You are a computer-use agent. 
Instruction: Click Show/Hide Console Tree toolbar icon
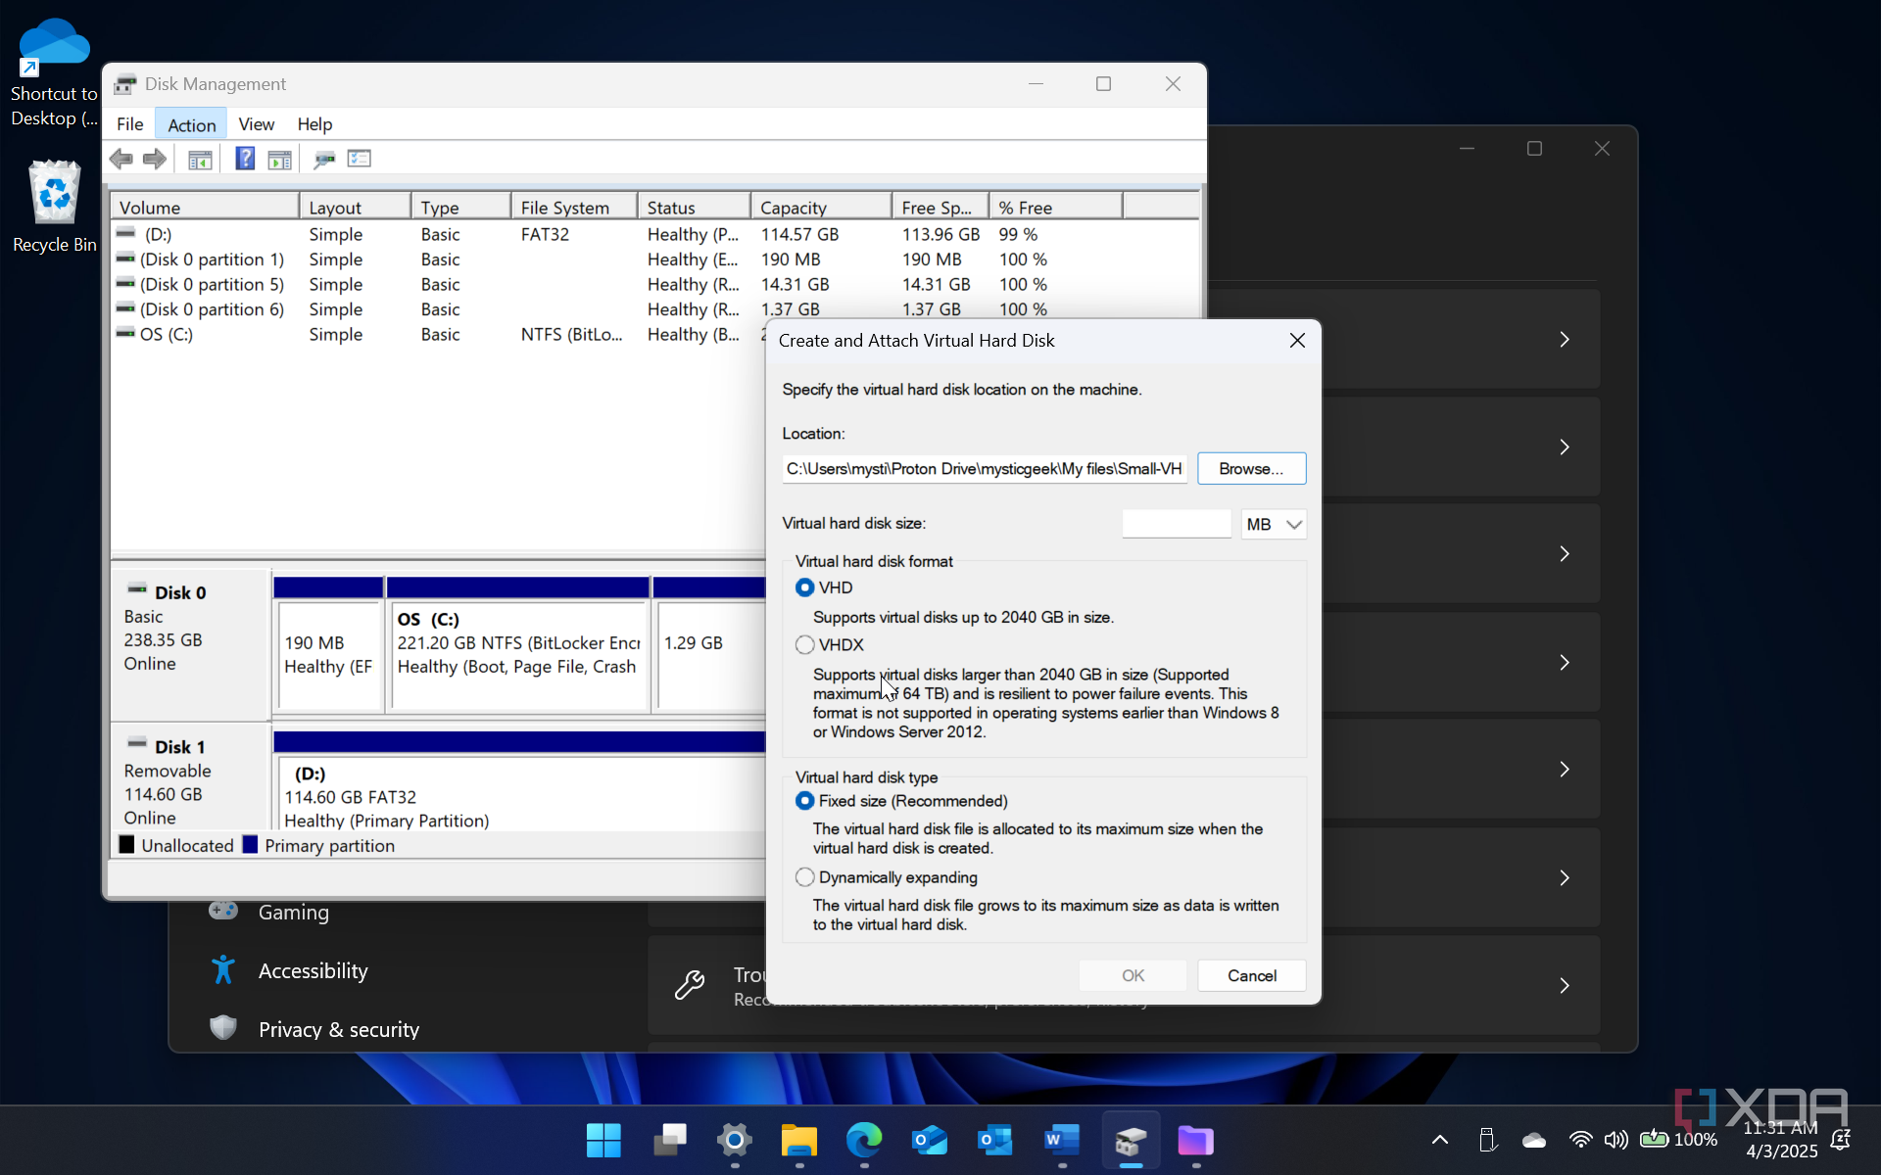tap(200, 159)
